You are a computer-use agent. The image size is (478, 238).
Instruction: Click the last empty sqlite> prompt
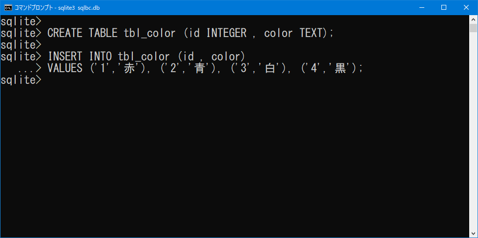pyautogui.click(x=21, y=80)
